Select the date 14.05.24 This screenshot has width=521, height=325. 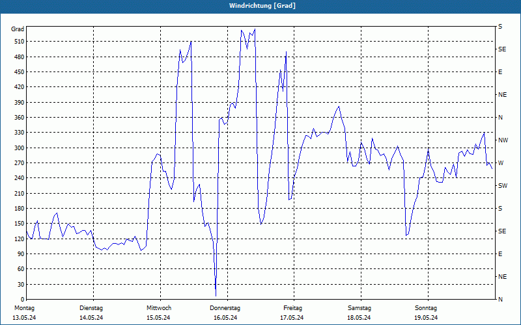click(91, 318)
